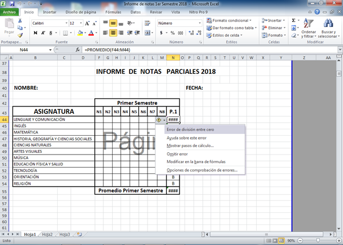Toggle italic formatting (K button)
This screenshot has width=343, height=245.
click(x=43, y=33)
